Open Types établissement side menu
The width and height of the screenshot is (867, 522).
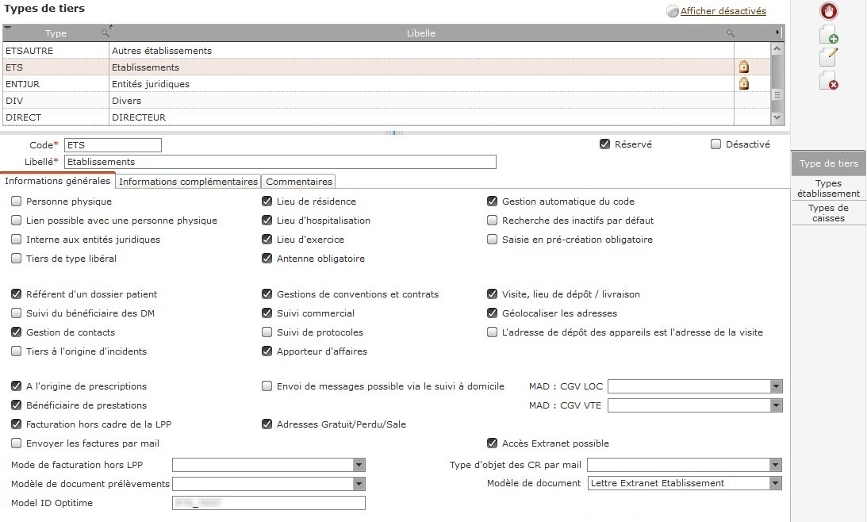828,189
